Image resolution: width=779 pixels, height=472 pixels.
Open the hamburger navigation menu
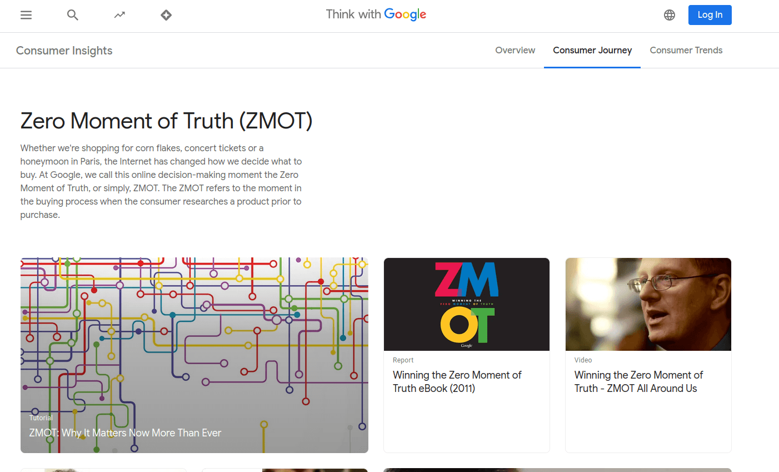26,15
